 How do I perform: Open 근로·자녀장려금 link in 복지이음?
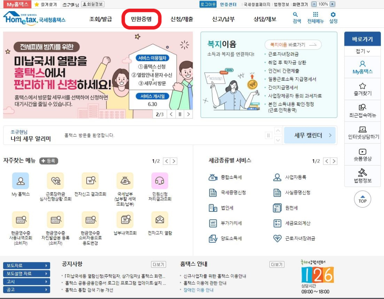(x=283, y=54)
